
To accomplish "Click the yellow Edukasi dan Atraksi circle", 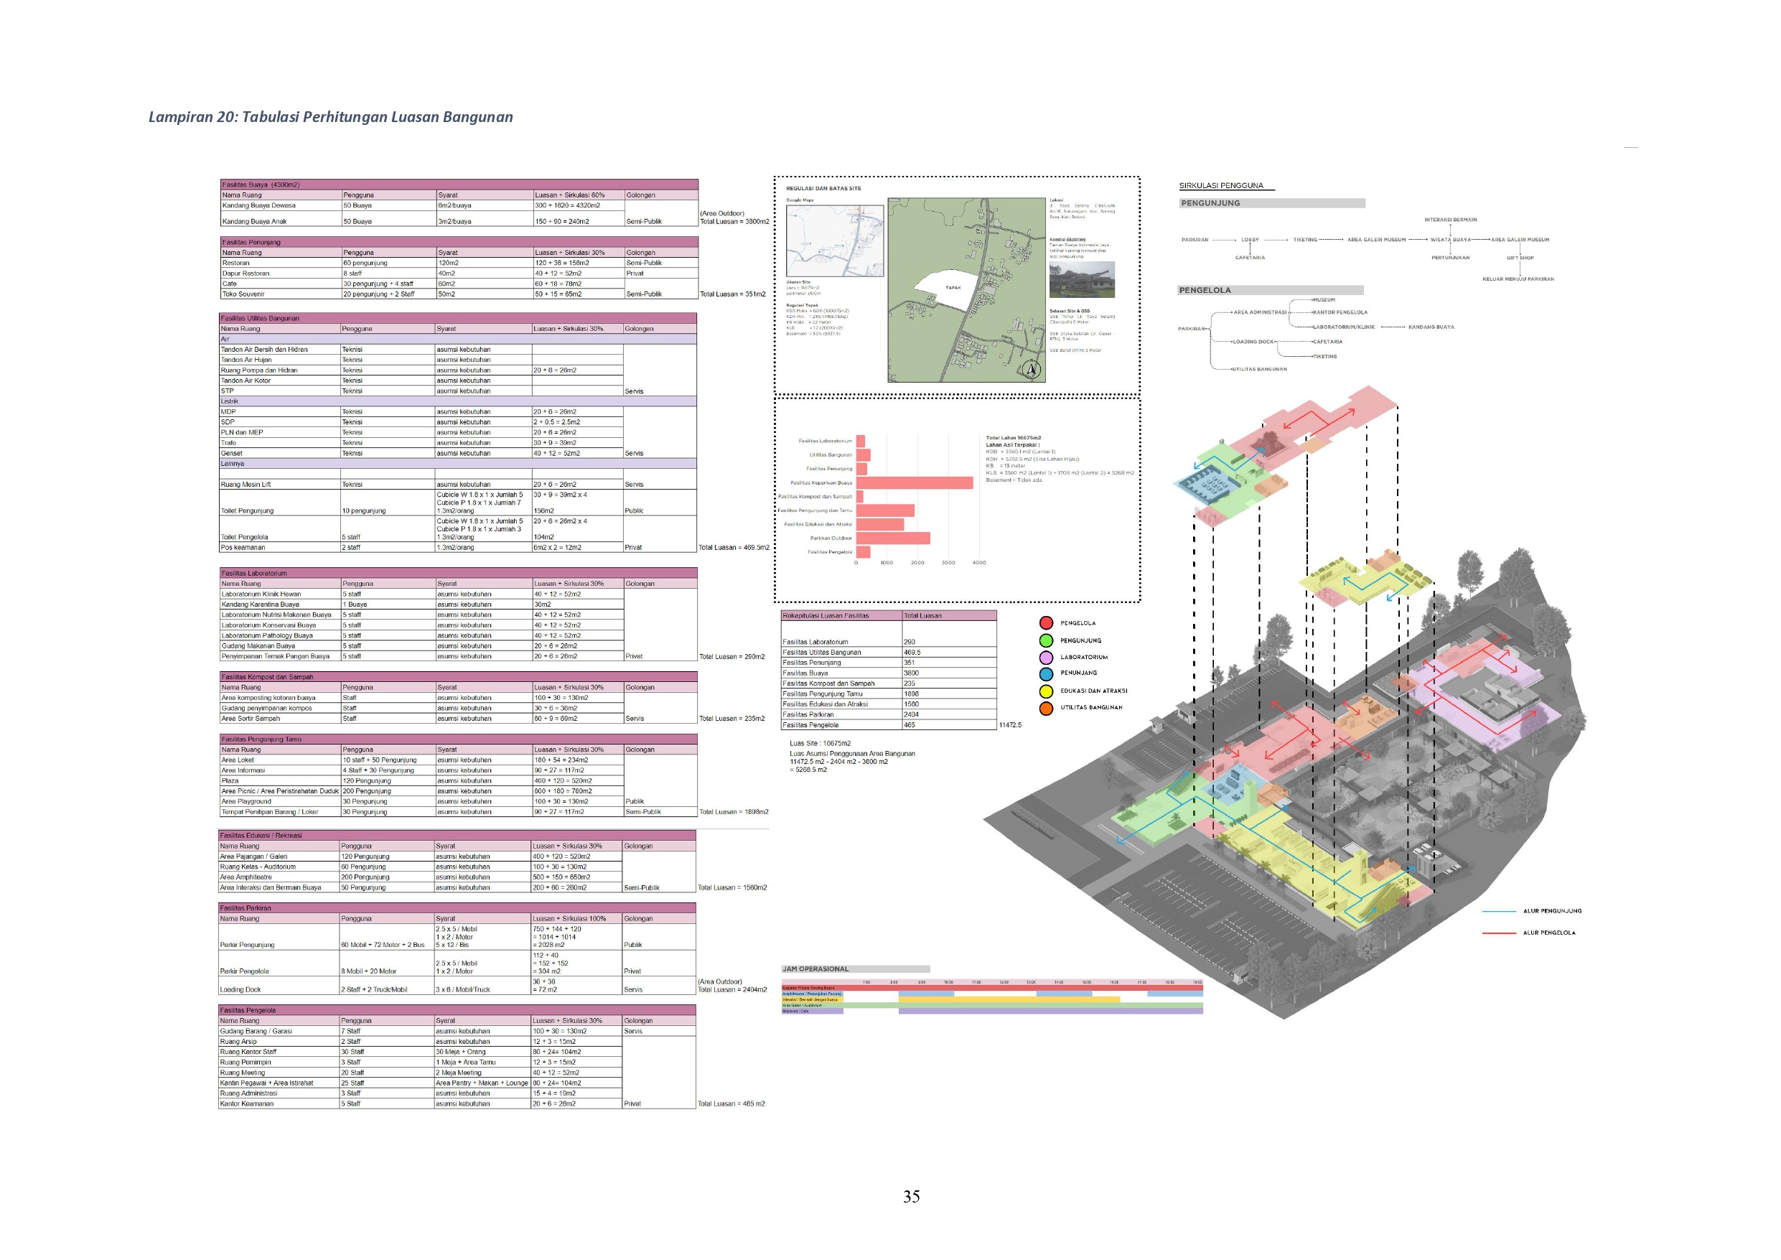I will pyautogui.click(x=1046, y=691).
